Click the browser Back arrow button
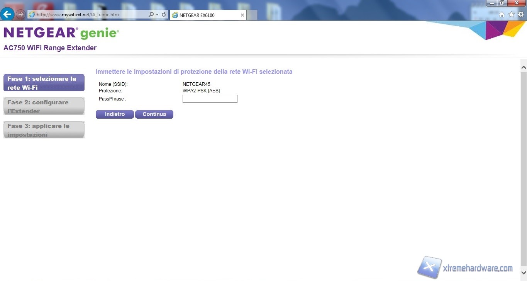The height and width of the screenshot is (281, 527). pyautogui.click(x=8, y=15)
